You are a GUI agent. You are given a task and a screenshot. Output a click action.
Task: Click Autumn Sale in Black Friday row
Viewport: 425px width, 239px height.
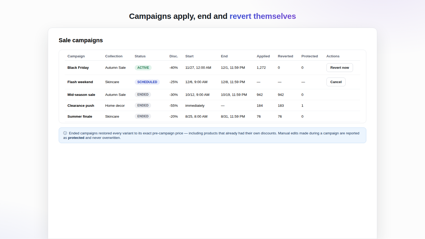pyautogui.click(x=115, y=68)
